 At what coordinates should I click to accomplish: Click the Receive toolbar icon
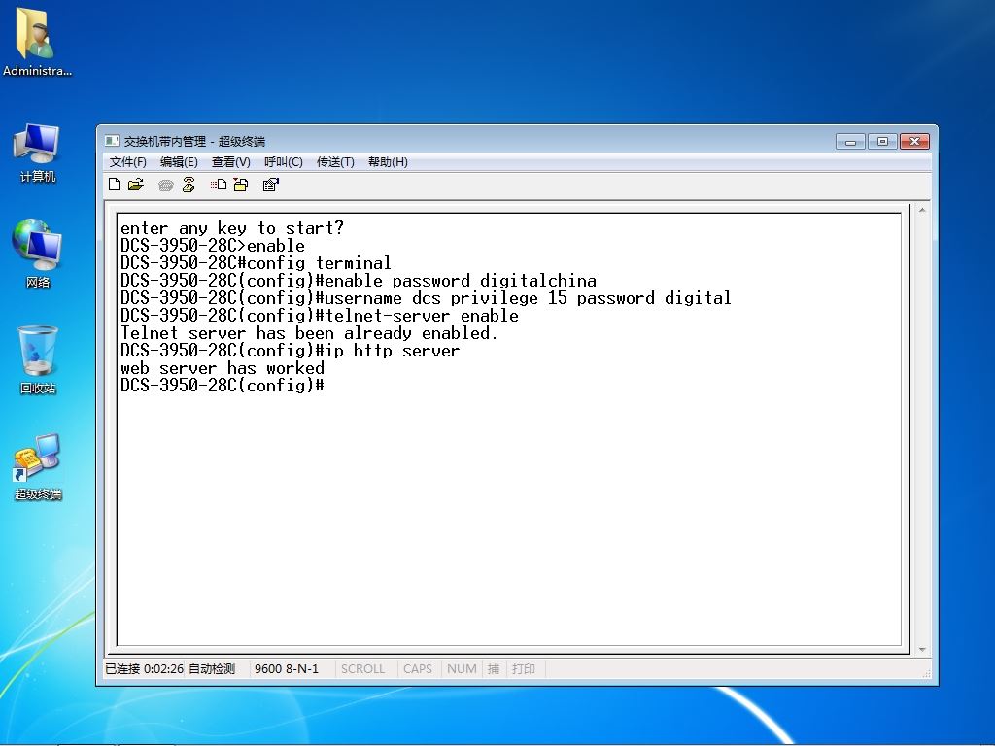[241, 185]
